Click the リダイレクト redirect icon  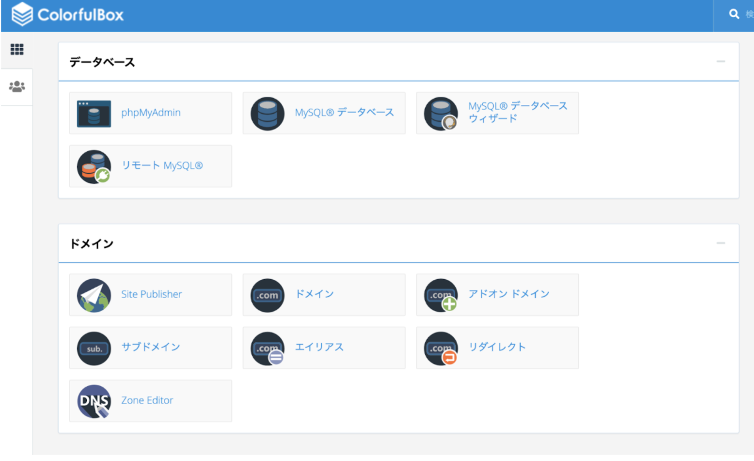(x=441, y=349)
